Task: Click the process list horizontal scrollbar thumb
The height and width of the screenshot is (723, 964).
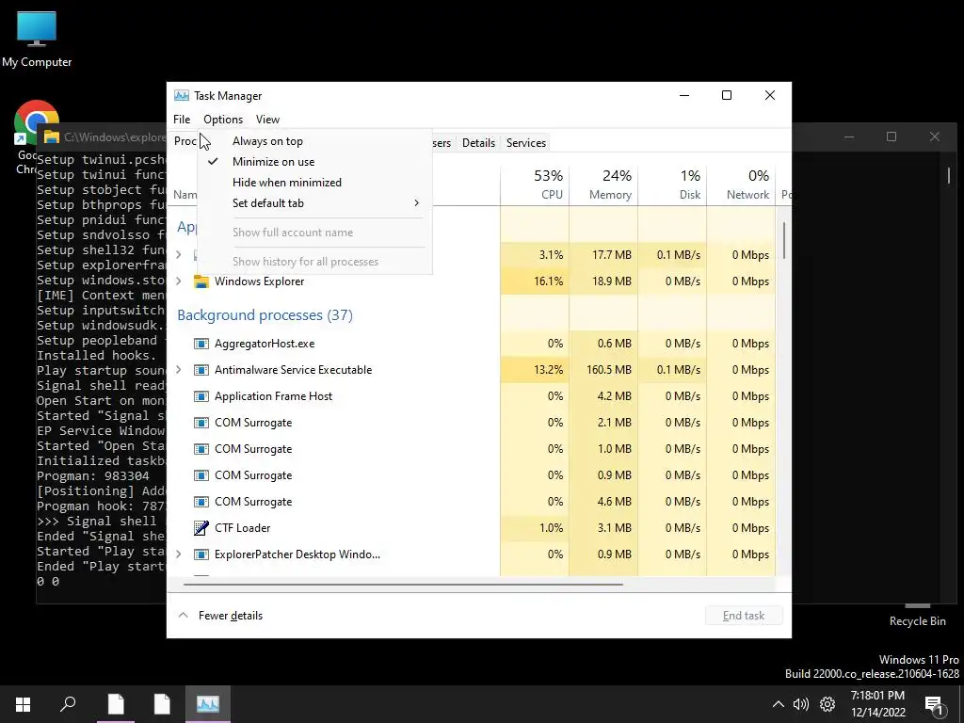Action: 403,584
